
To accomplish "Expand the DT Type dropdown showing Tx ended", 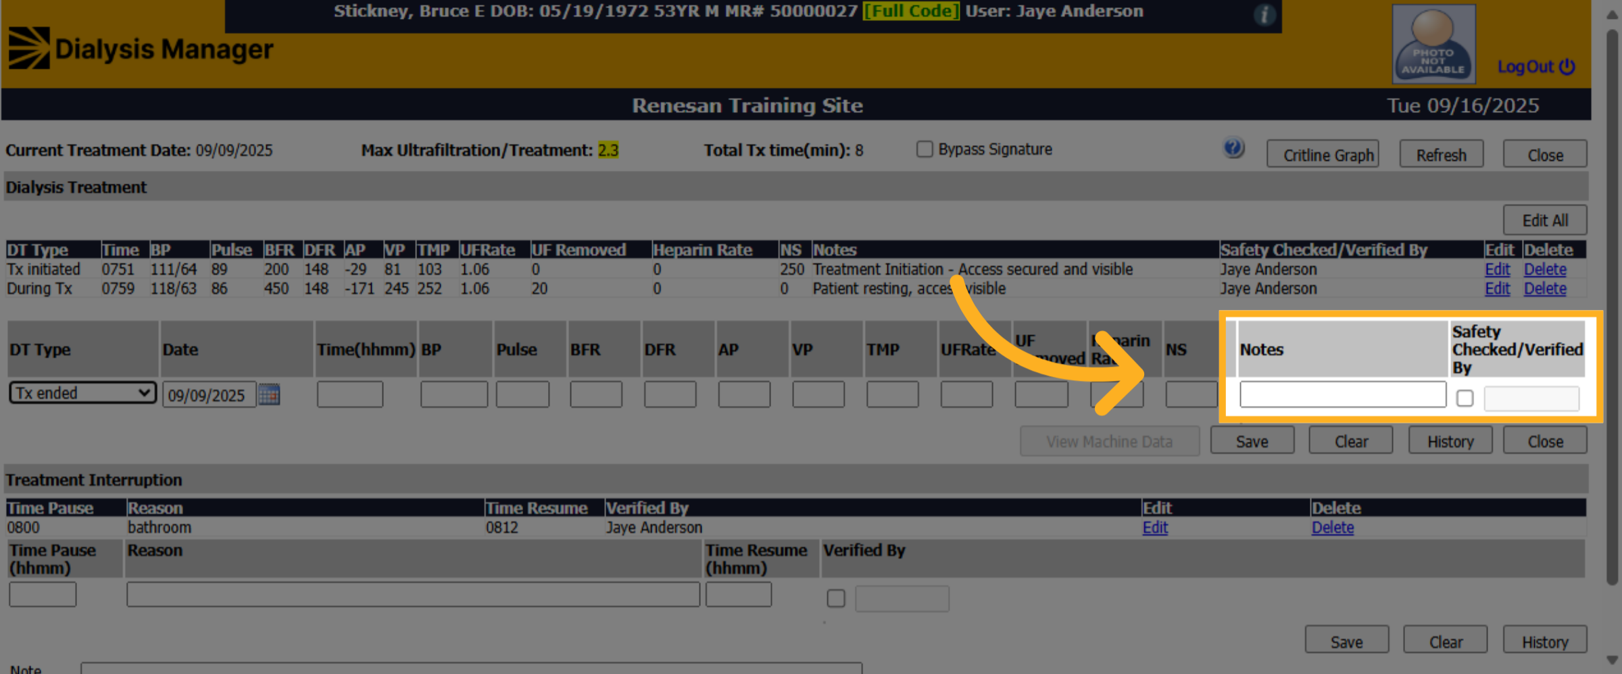I will (x=83, y=393).
